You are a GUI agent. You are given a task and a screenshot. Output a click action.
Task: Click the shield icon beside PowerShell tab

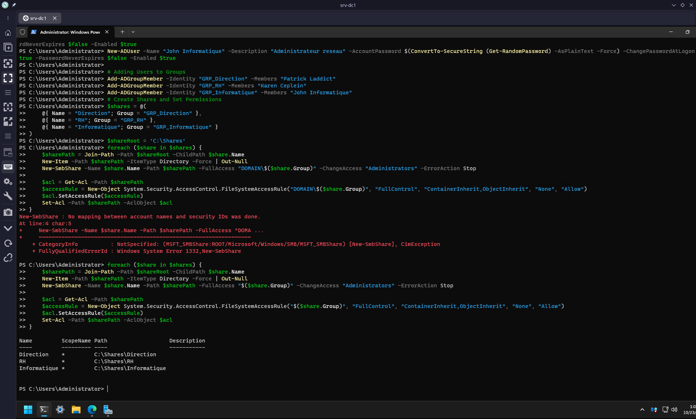coord(22,32)
